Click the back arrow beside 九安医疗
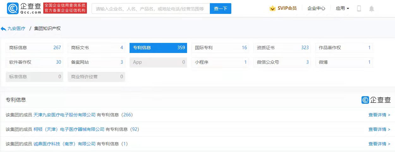This screenshot has height=152, width=395. (3, 29)
